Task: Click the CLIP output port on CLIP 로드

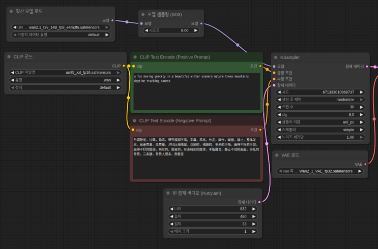Action: point(124,66)
